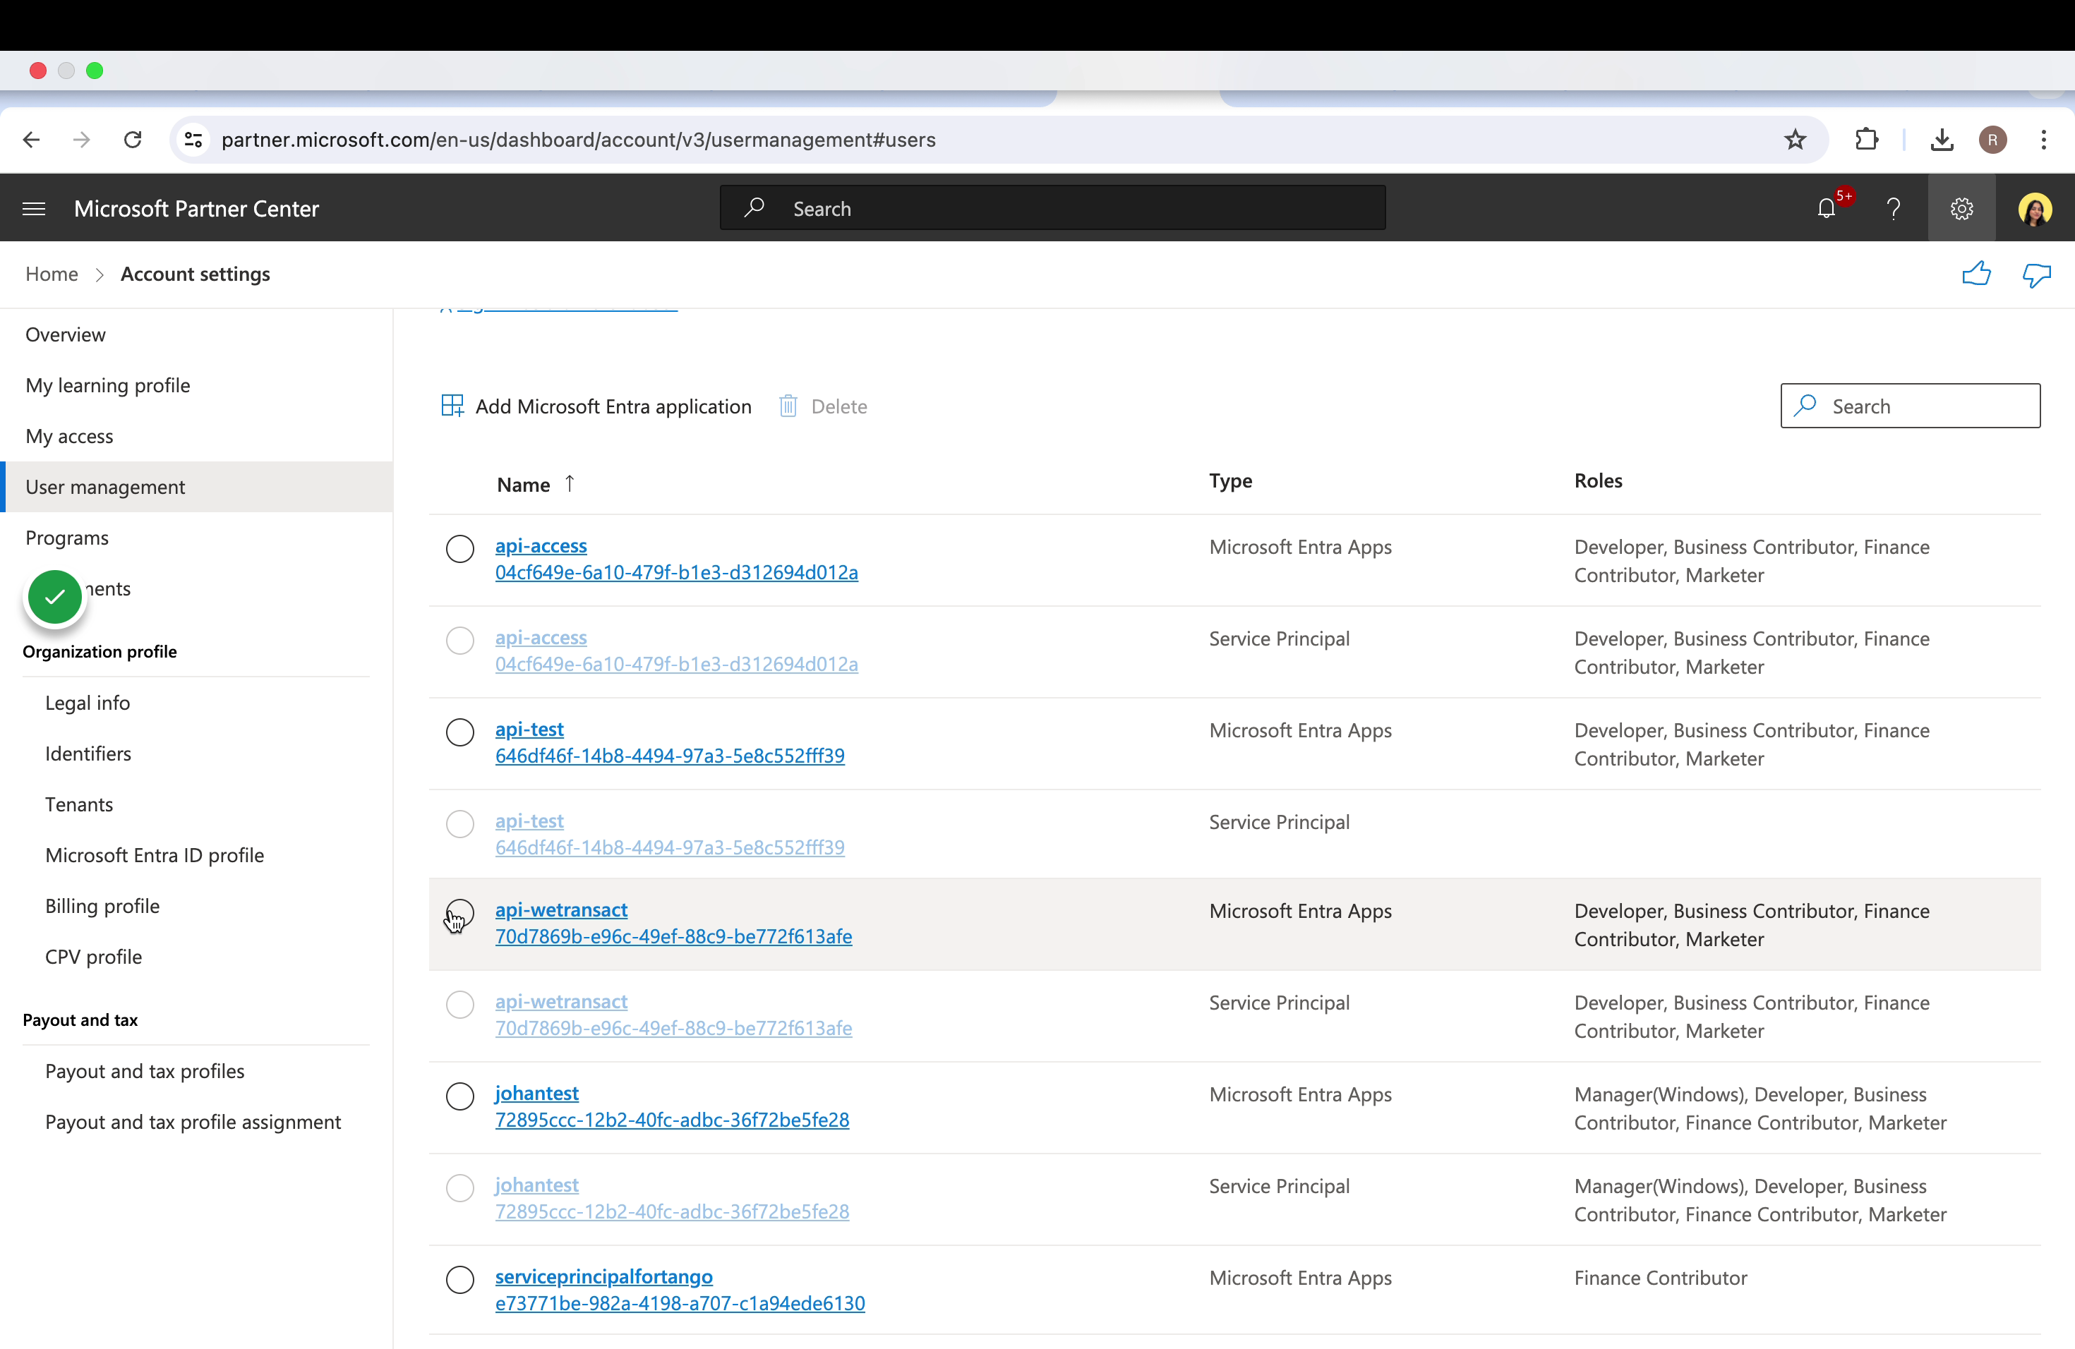Click the green checkmark badge in the sidebar

pyautogui.click(x=55, y=597)
